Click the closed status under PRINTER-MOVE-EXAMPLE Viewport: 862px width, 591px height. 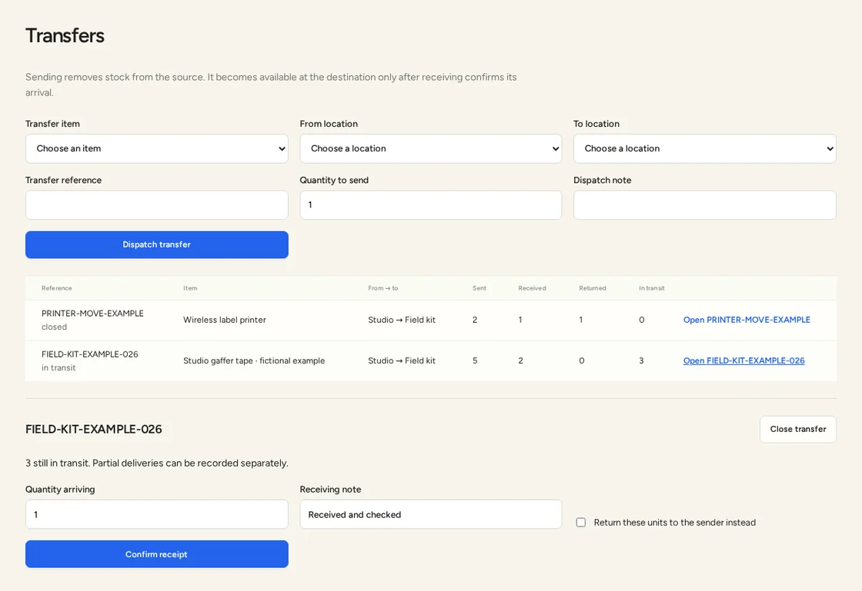tap(54, 327)
